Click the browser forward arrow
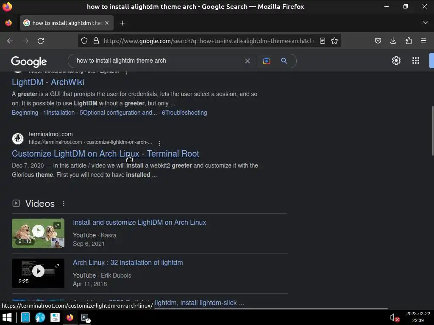434x325 pixels. (25, 41)
